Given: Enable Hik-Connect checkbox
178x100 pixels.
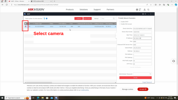Looking at the screenshot, I should pos(120,24).
